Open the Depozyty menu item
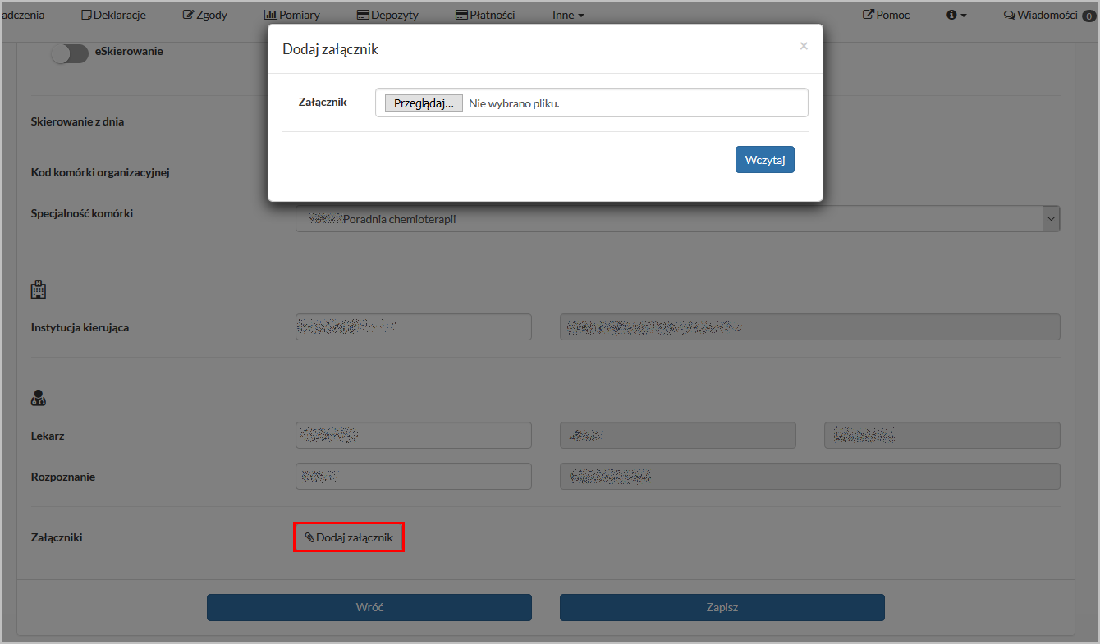The height and width of the screenshot is (644, 1100). pos(387,15)
